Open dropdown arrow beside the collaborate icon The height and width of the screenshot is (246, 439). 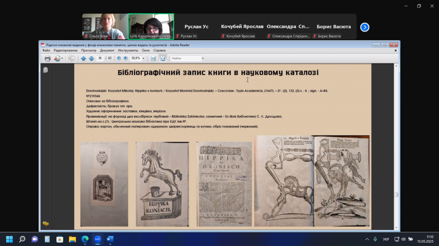62,58
